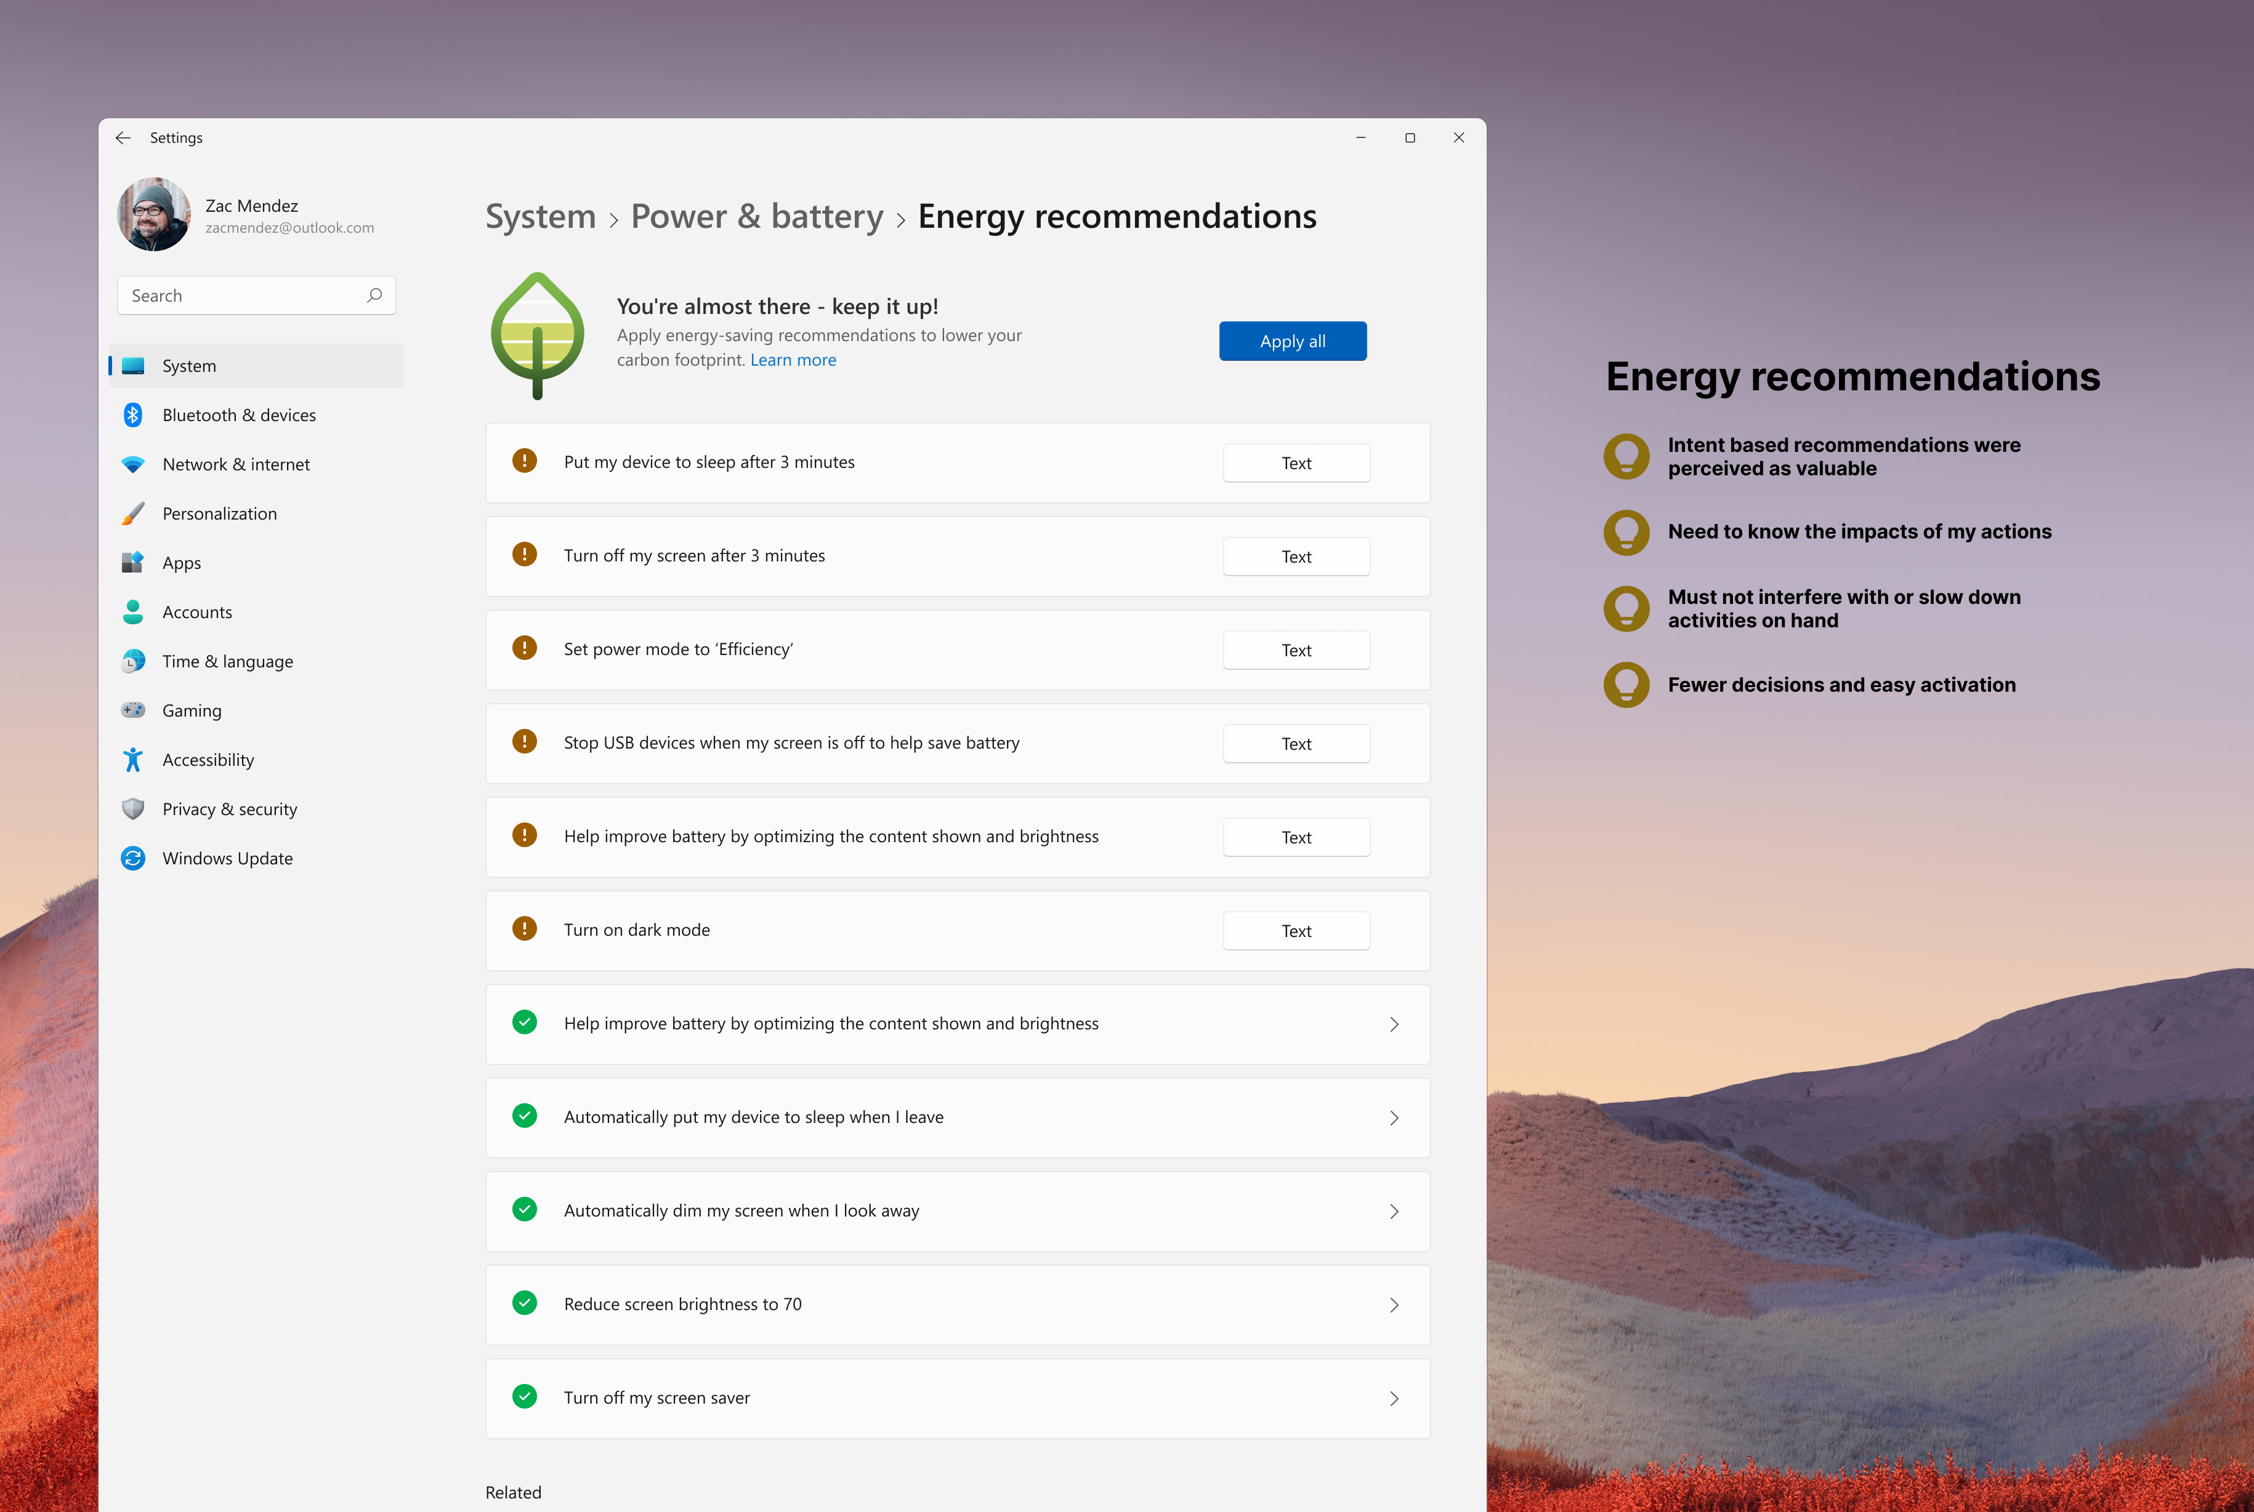This screenshot has height=1512, width=2254.
Task: Click warning icon beside sleep after 3 minutes
Action: [525, 461]
